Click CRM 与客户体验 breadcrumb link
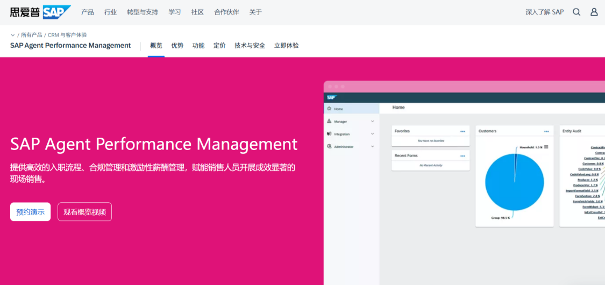Viewport: 605px width, 285px height. coord(67,35)
